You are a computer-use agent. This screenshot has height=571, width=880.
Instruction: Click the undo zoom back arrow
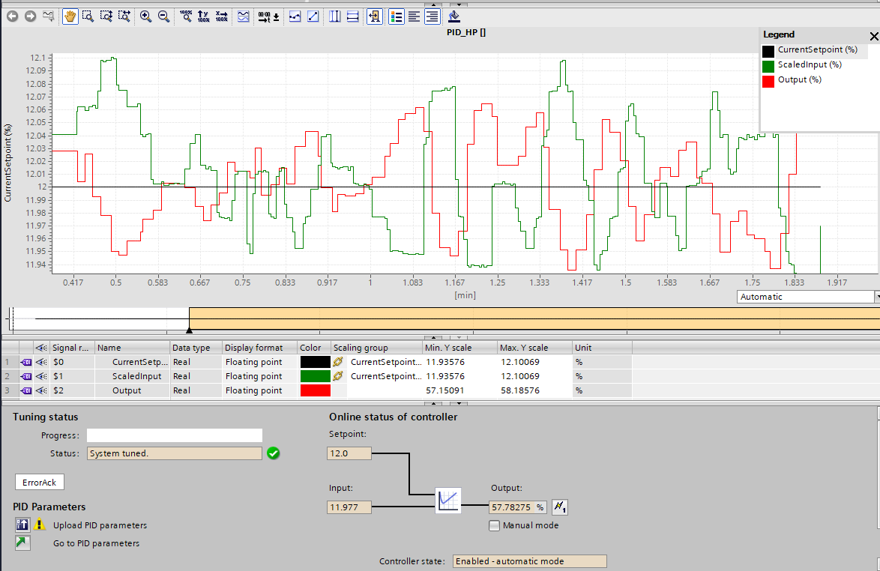pos(13,16)
